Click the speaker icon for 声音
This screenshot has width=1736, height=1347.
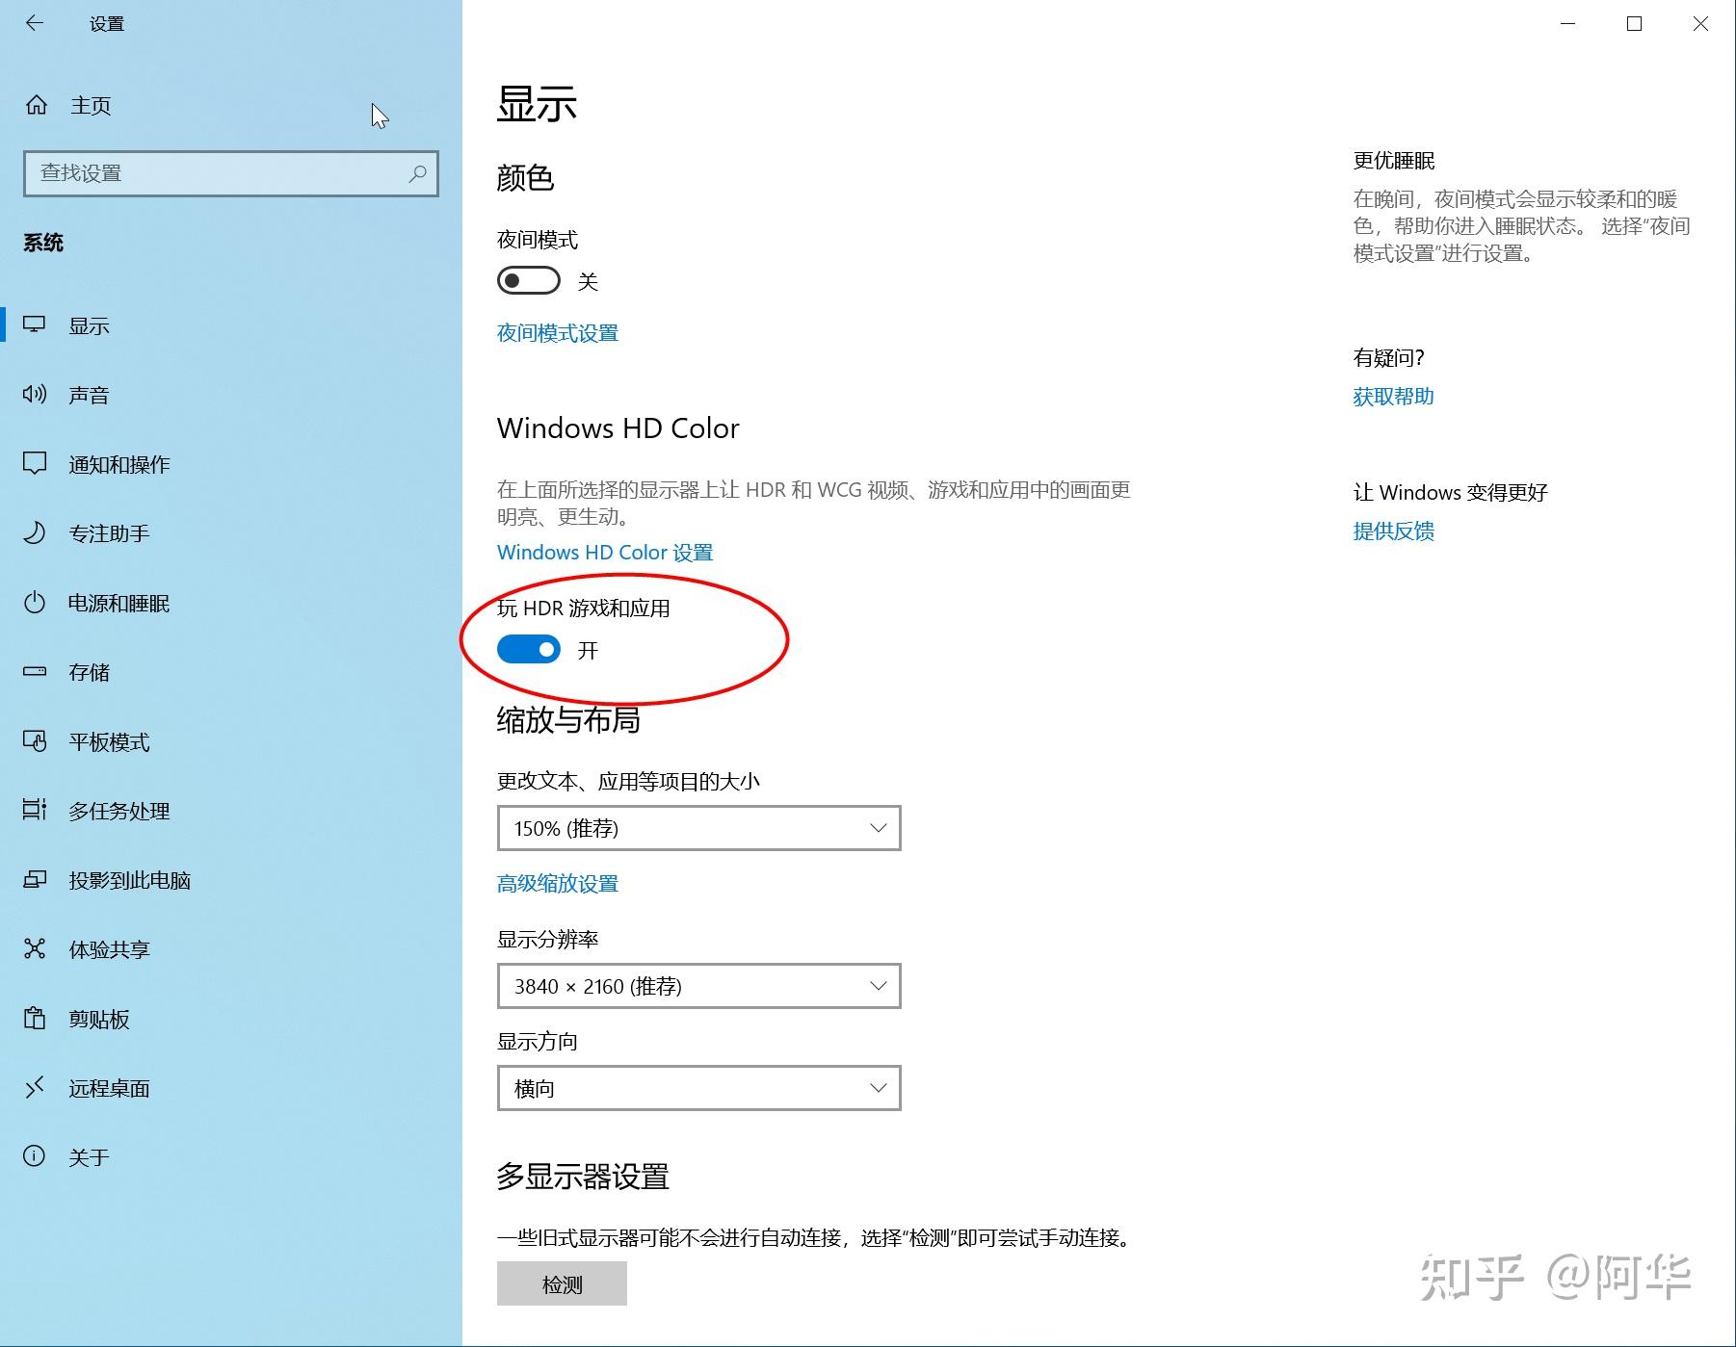click(x=35, y=395)
